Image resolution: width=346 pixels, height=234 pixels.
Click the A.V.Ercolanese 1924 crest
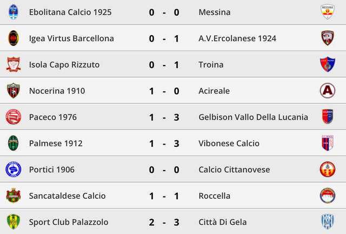tap(328, 38)
